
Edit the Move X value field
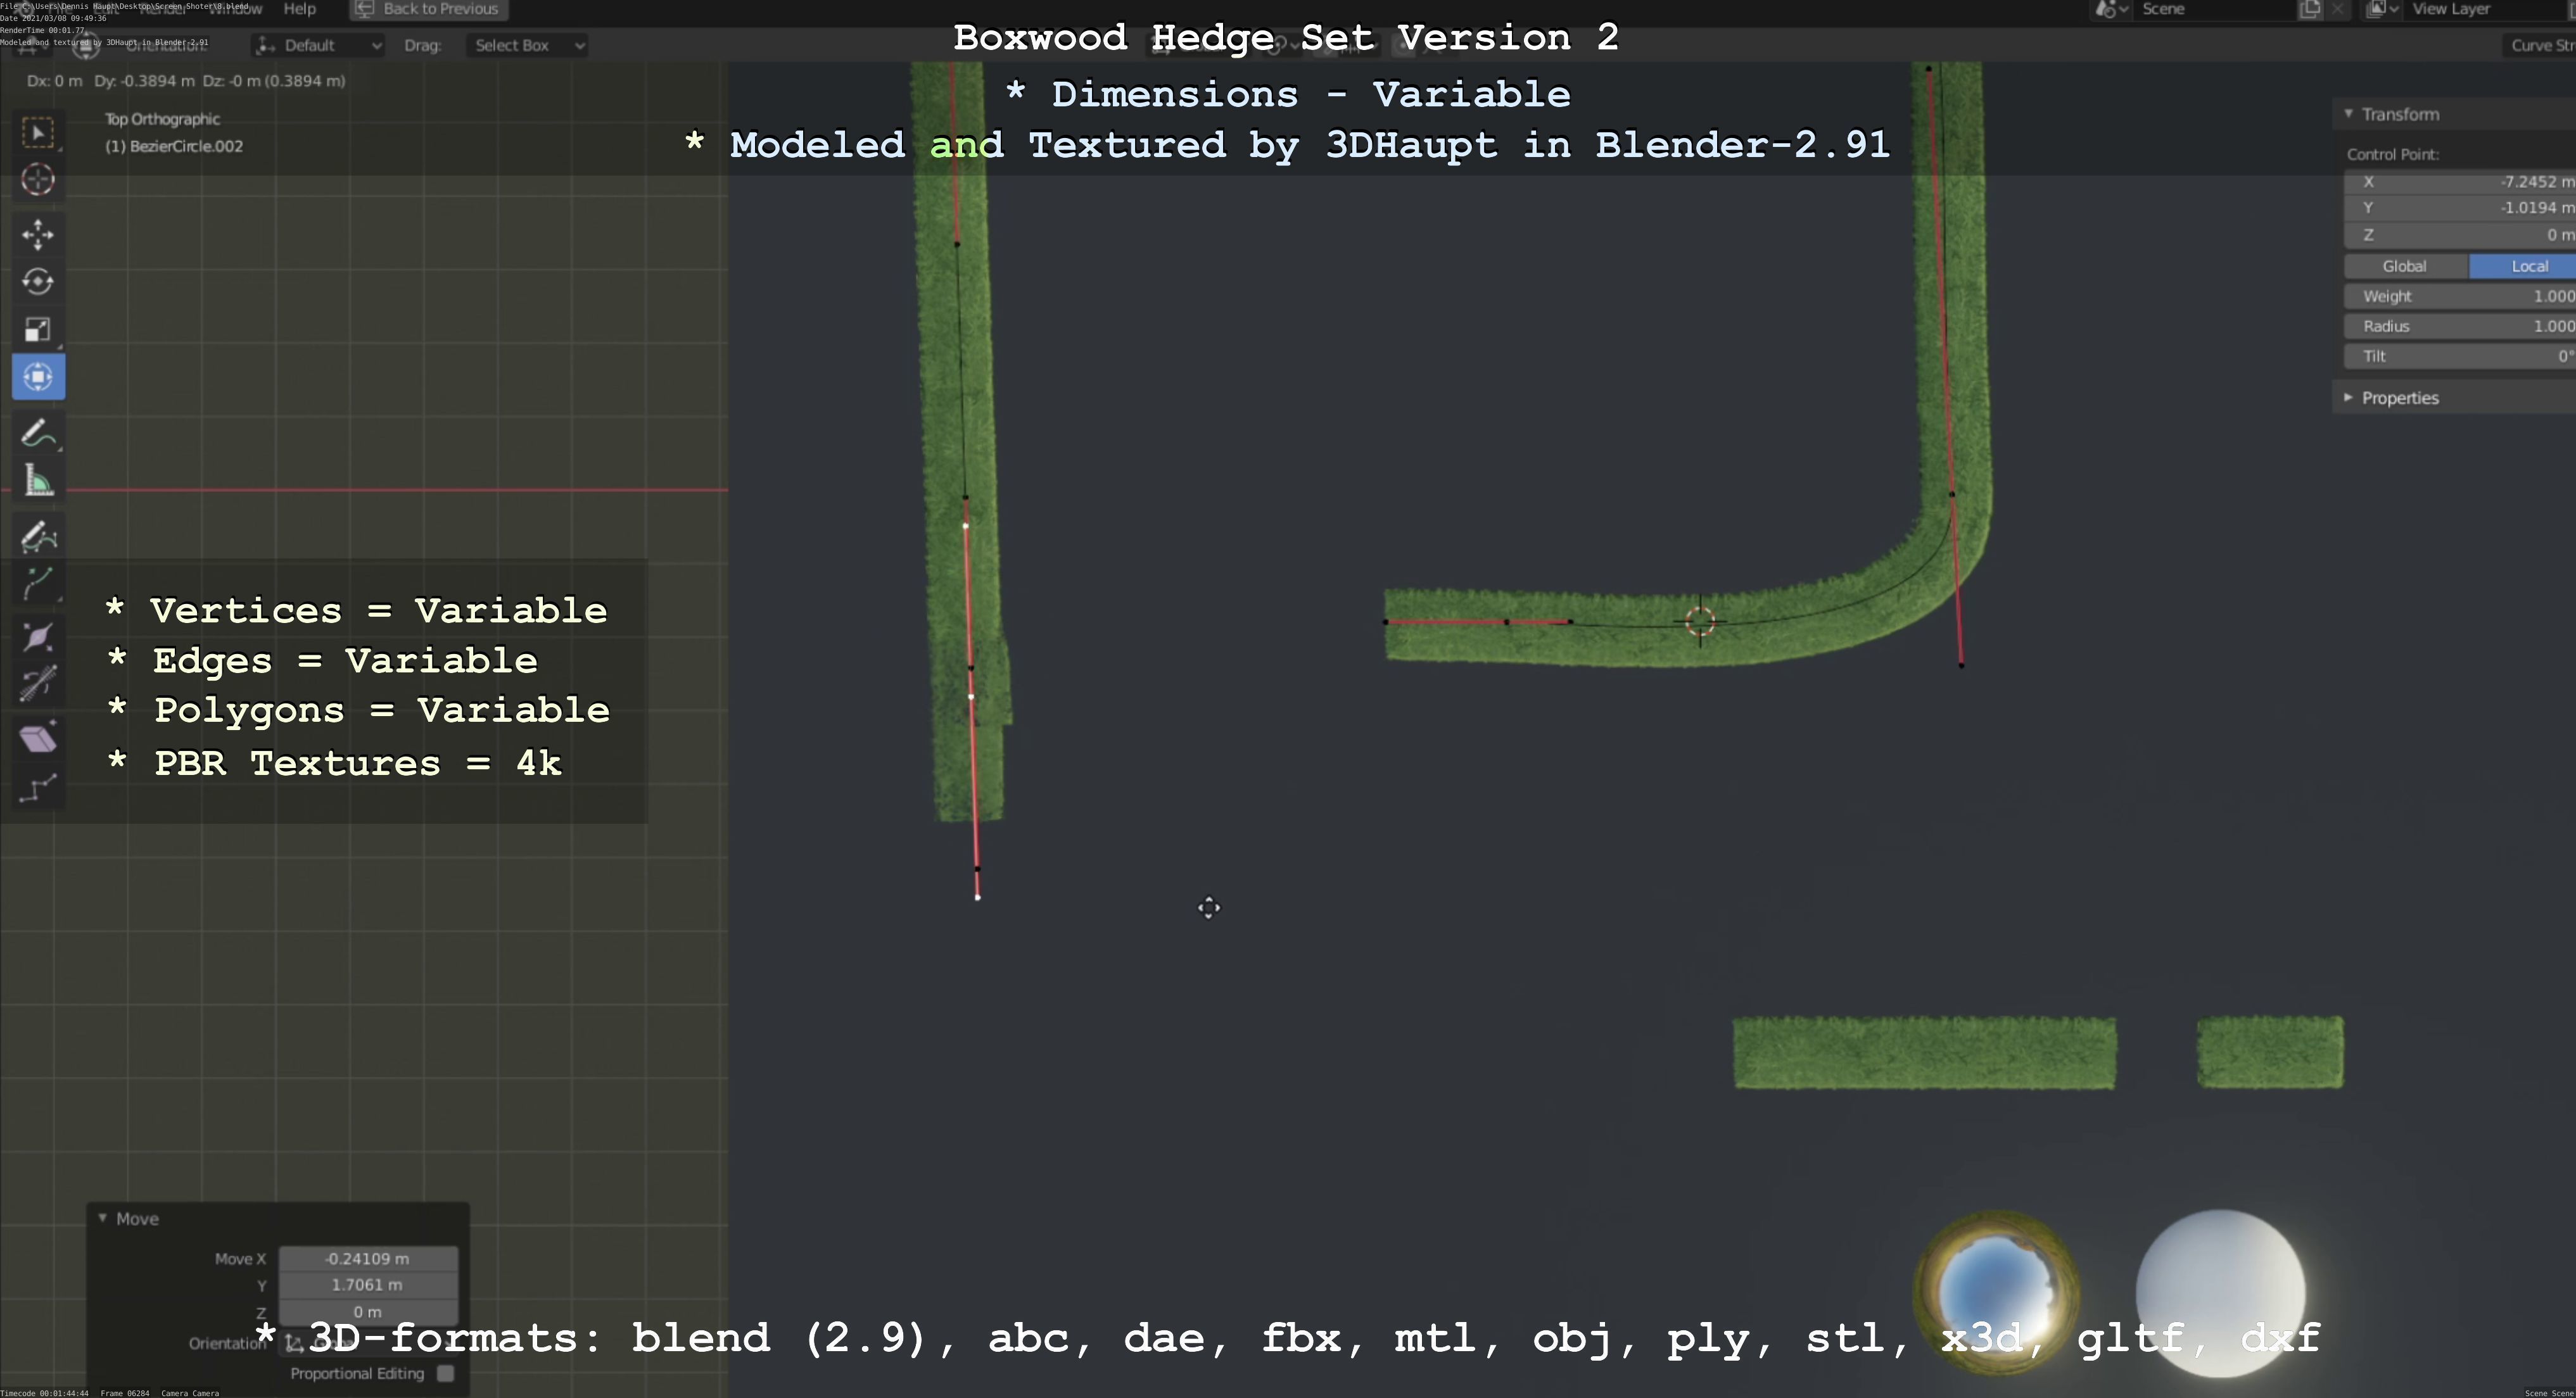pyautogui.click(x=368, y=1259)
